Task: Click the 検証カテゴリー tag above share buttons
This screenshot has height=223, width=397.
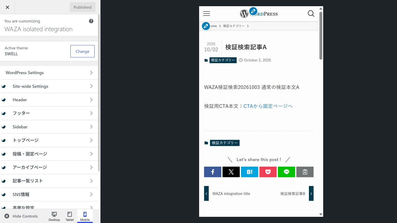Action: (225, 143)
